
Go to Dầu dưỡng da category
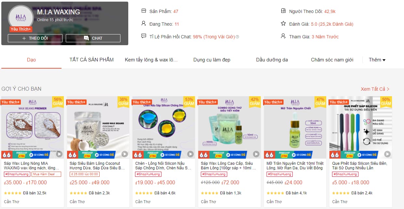point(272,60)
